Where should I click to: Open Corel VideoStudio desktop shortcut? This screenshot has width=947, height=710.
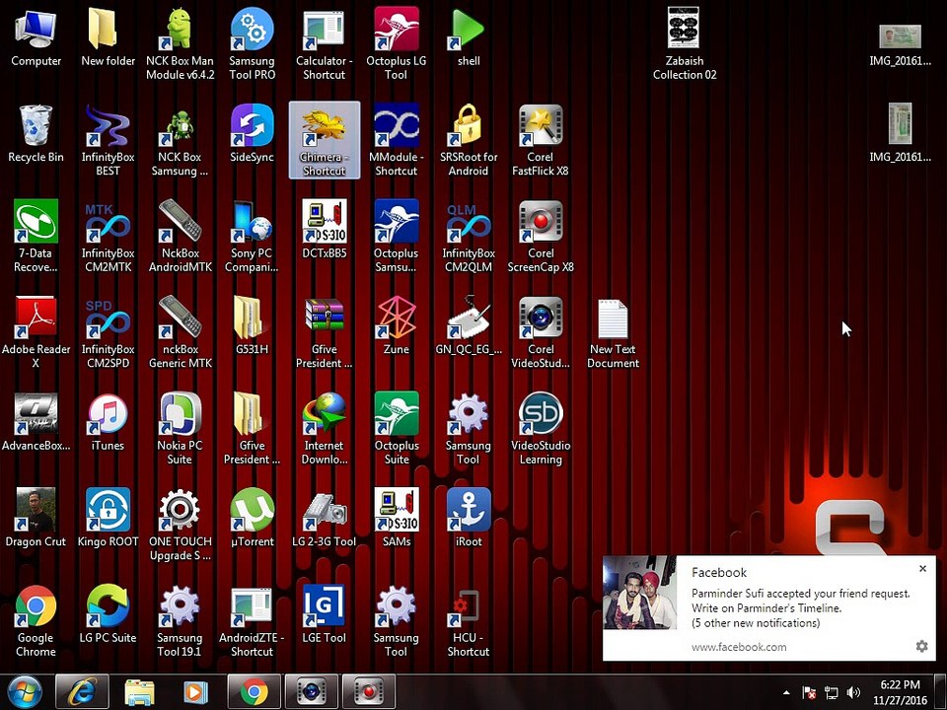(x=541, y=319)
